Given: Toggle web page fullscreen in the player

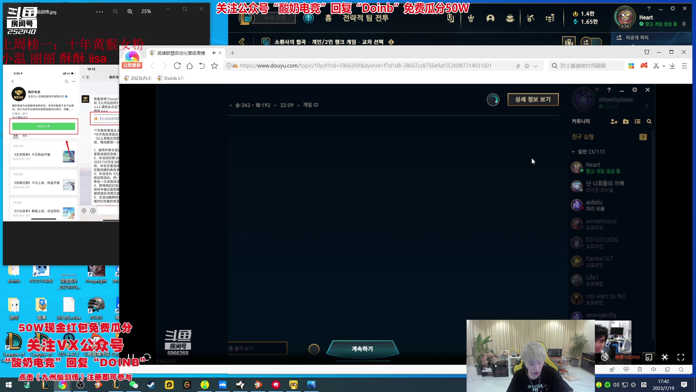Looking at the screenshot, I should pos(665,357).
